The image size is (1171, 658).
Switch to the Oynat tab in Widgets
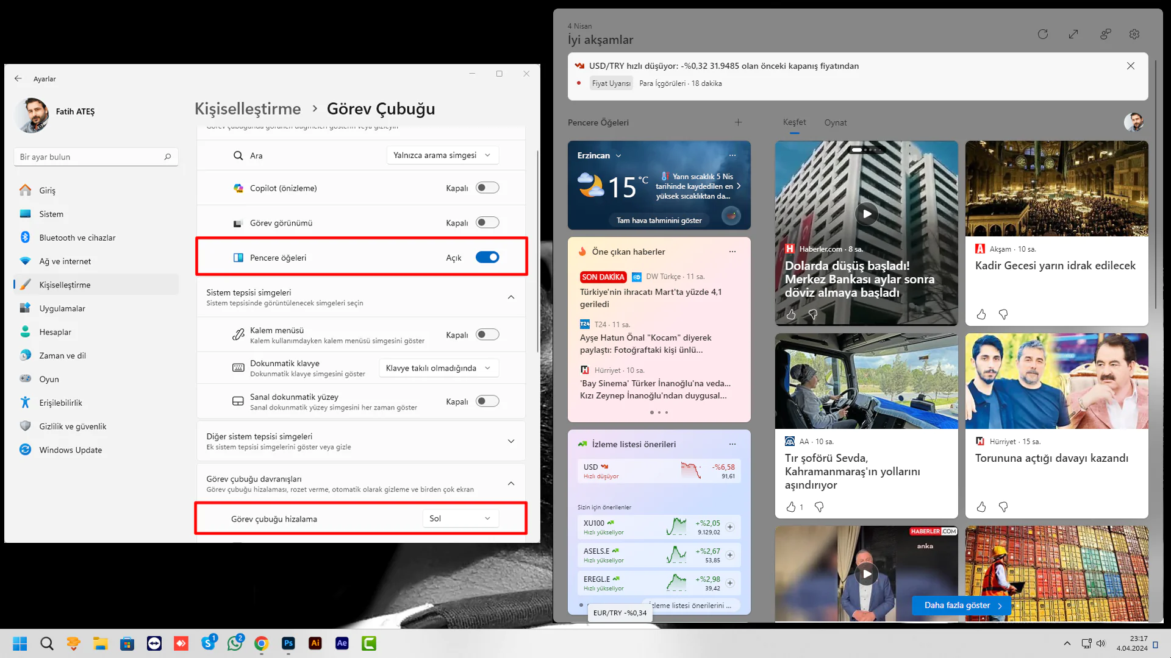tap(836, 122)
